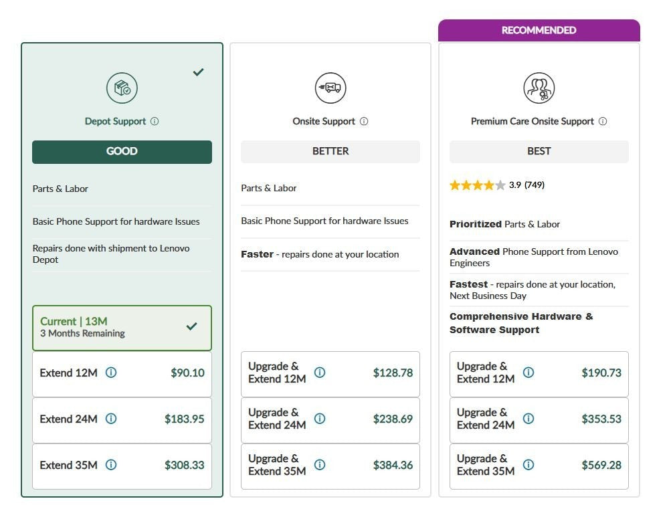The width and height of the screenshot is (669, 511).
Task: Select the GOOD tier button
Action: click(x=122, y=152)
